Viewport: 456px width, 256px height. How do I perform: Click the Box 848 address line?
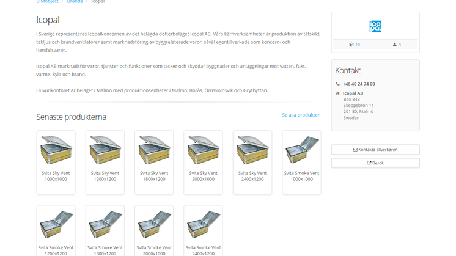click(x=351, y=100)
